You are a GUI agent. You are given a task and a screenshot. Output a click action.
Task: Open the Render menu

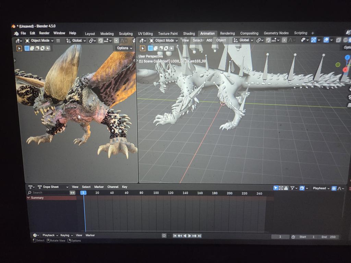click(44, 33)
